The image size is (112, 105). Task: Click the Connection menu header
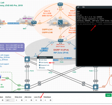45,57
